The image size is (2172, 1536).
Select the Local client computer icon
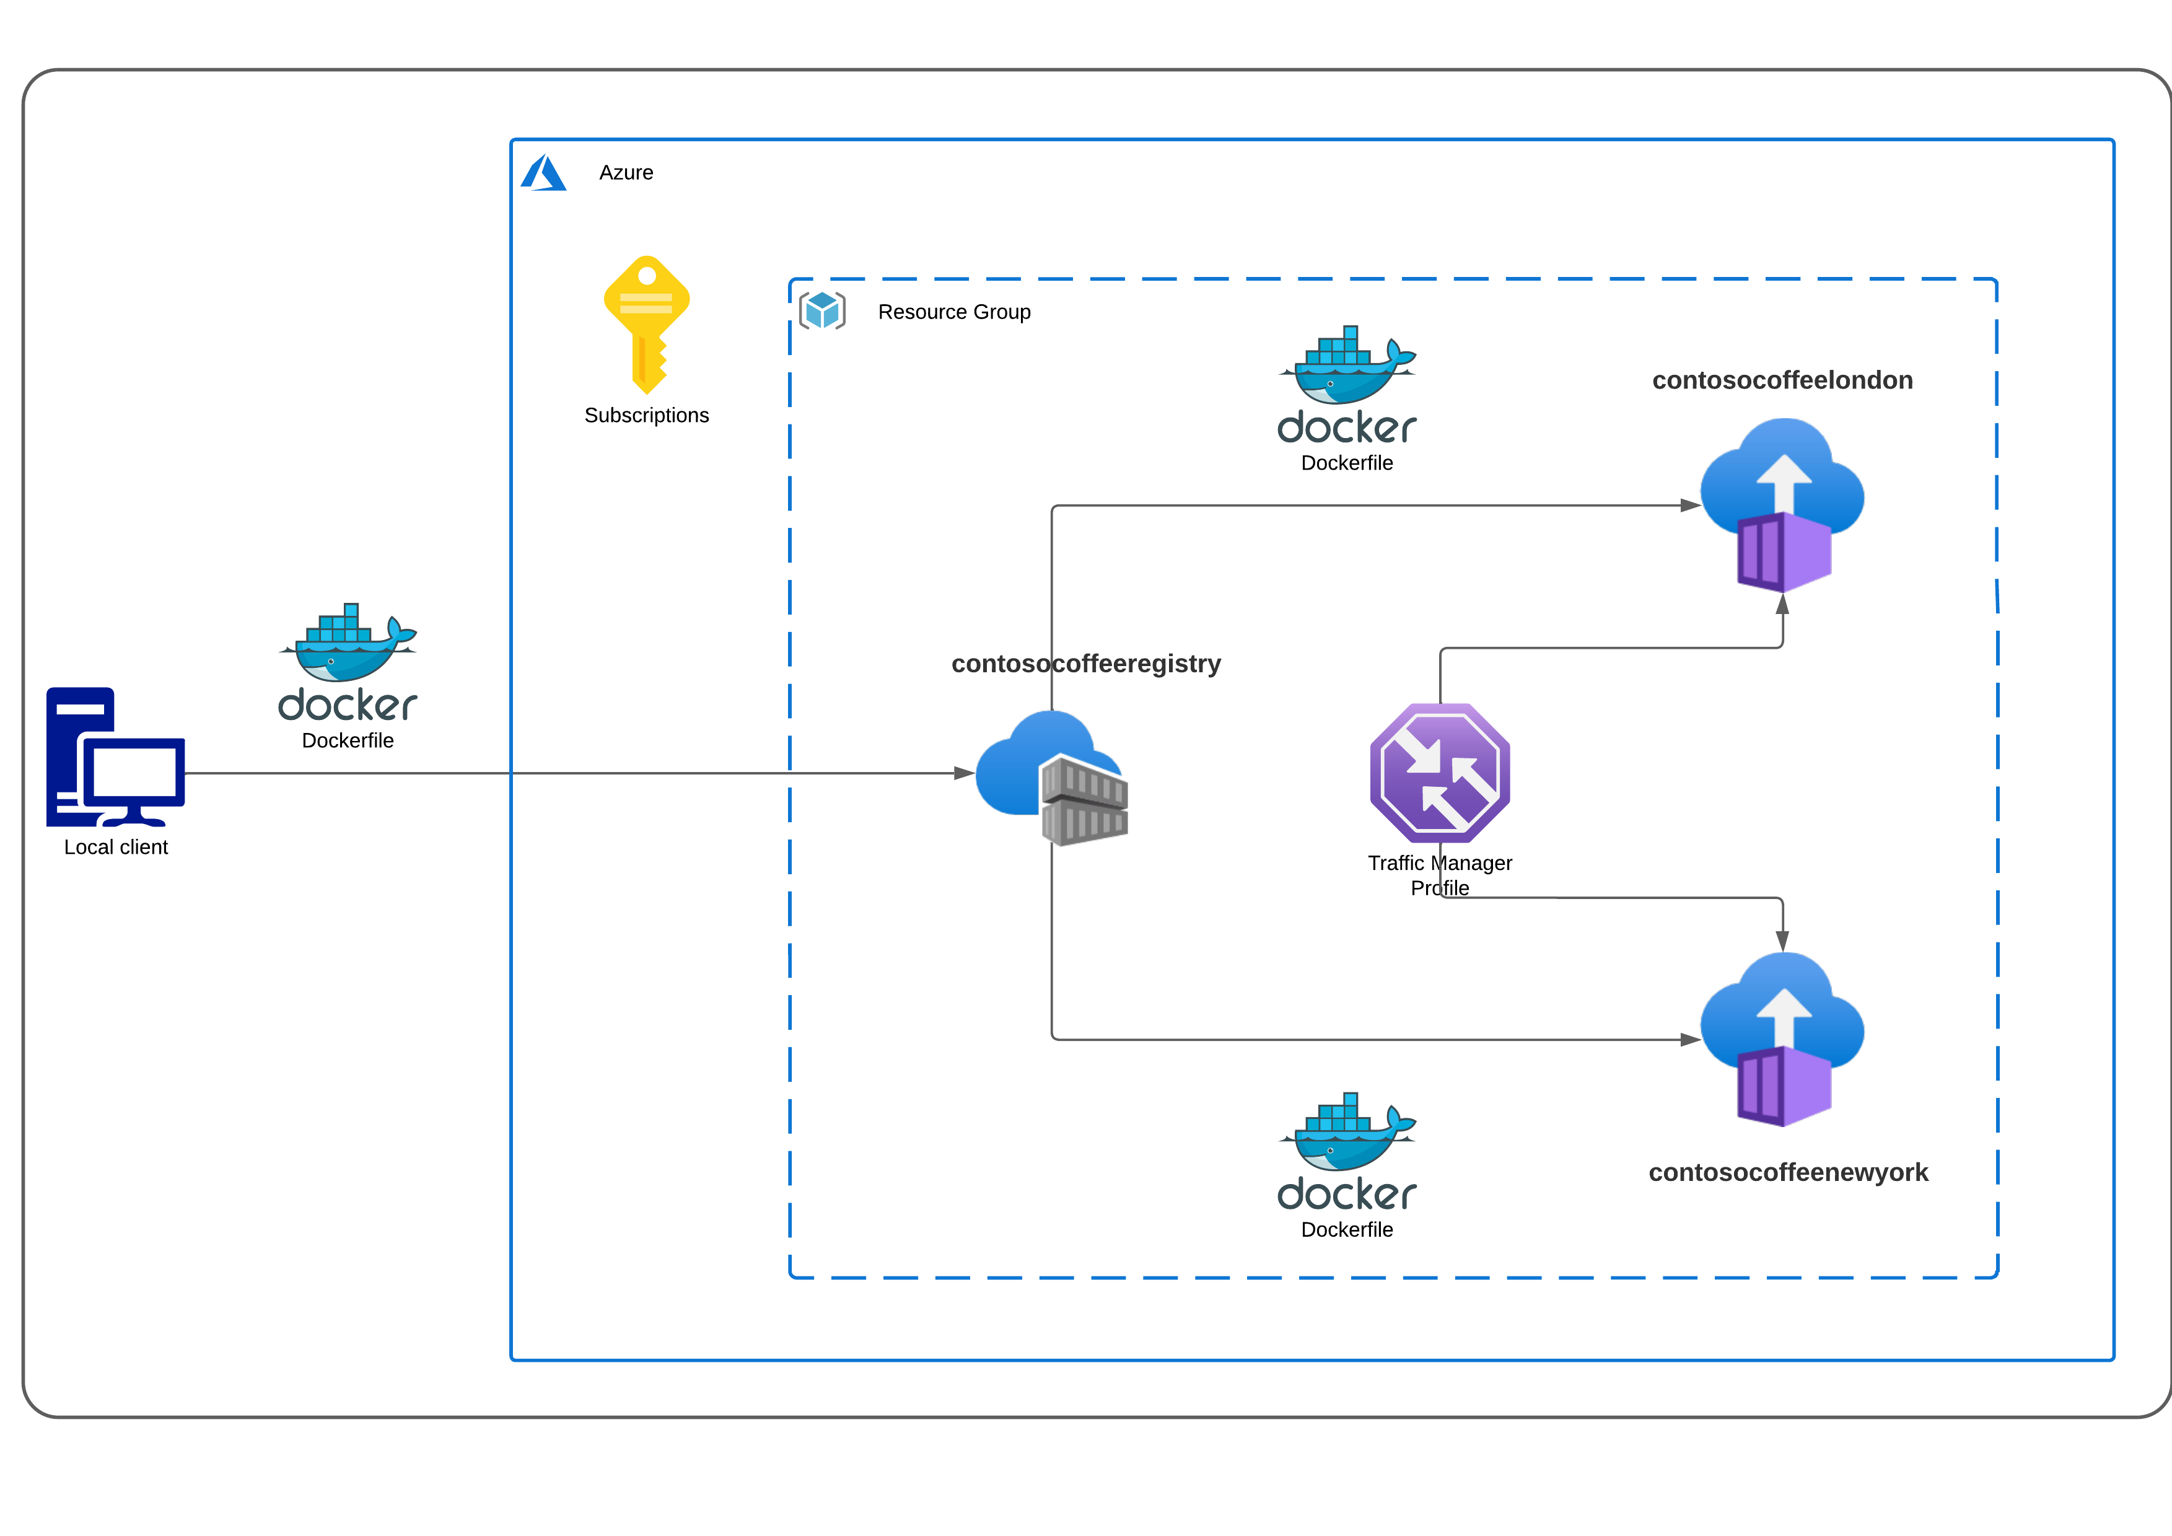point(115,757)
